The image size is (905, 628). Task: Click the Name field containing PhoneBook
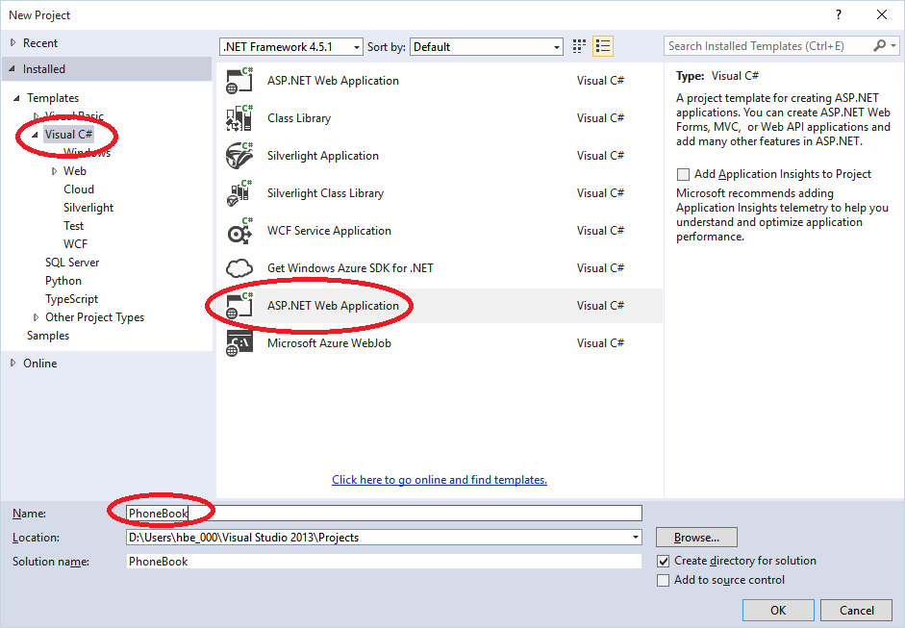click(x=384, y=514)
